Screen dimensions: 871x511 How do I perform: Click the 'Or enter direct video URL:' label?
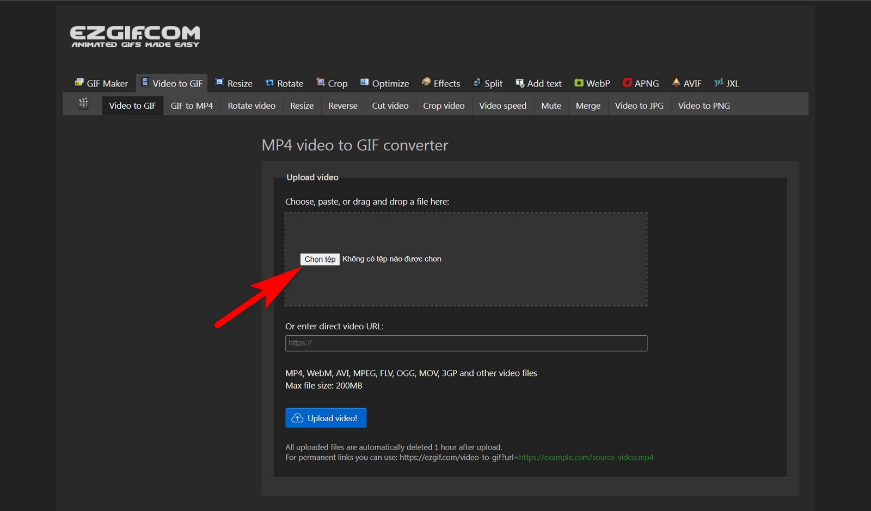(x=334, y=327)
